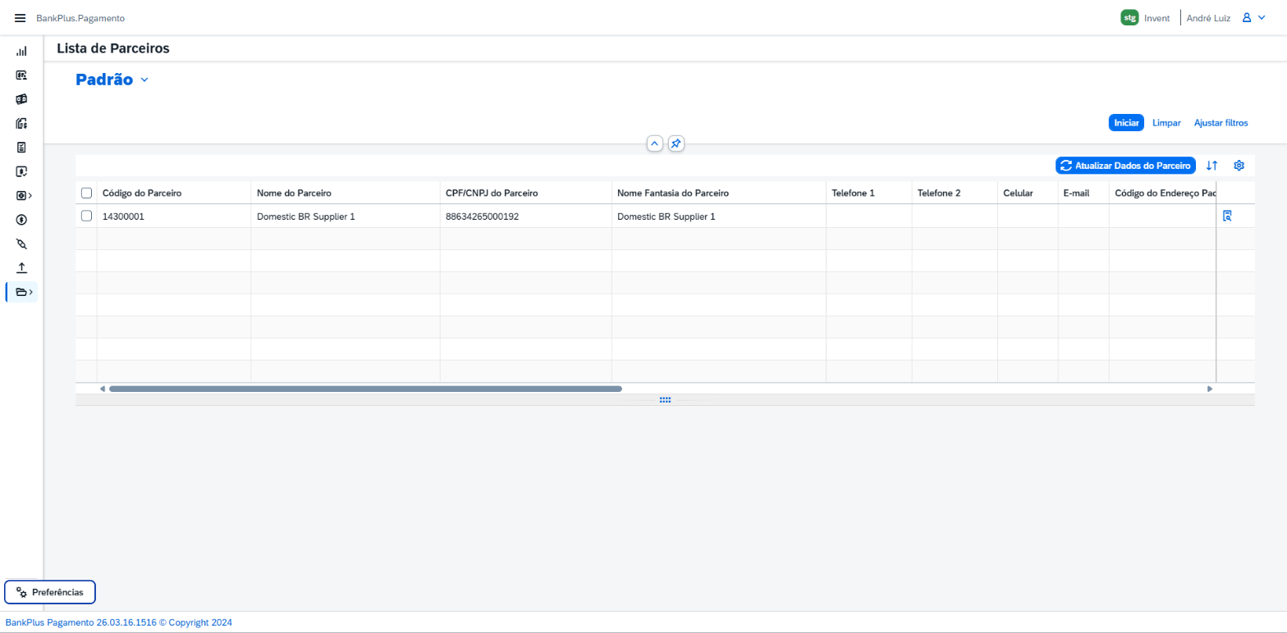Click the CPF/CNPJ do Parceiro column header
The image size is (1287, 633).
pyautogui.click(x=526, y=194)
